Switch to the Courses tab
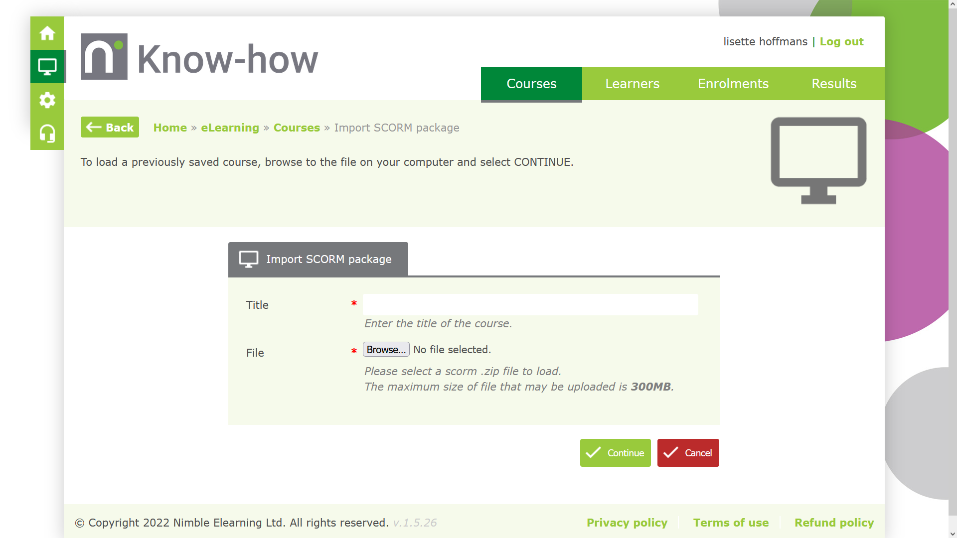The height and width of the screenshot is (538, 957). pos(531,84)
